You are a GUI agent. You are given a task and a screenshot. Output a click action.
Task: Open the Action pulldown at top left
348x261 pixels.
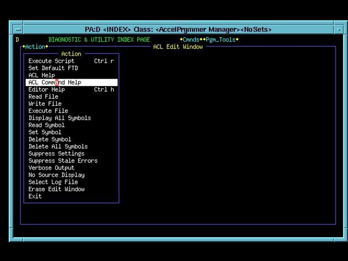(x=35, y=47)
